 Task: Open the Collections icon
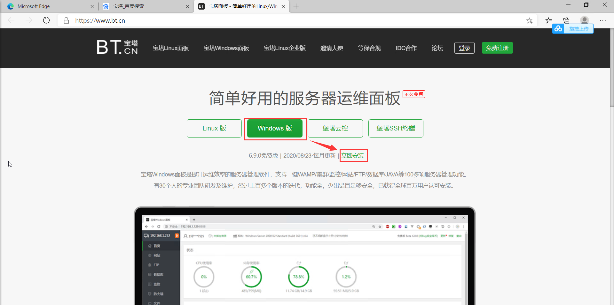pyautogui.click(x=566, y=20)
